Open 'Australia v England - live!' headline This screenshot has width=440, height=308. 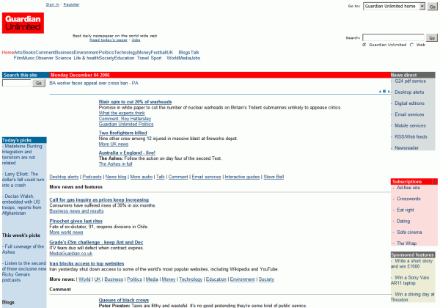(x=127, y=153)
